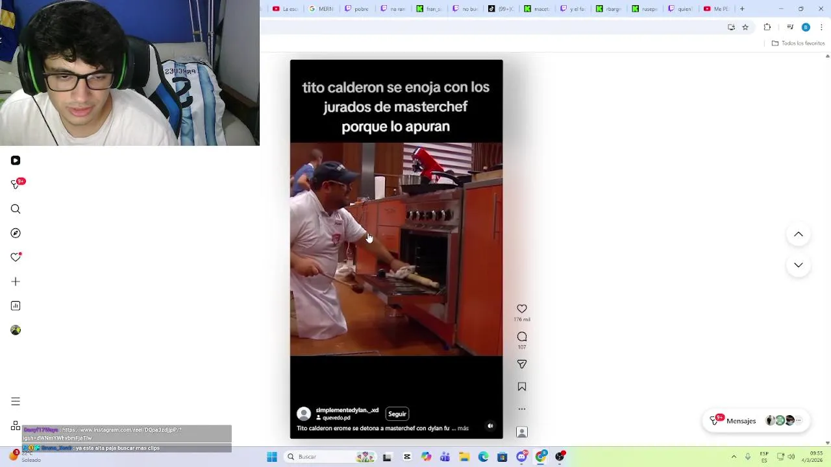Click the Instagram reel link in chat overlay
Viewport: 831px width, 467px height.
(103, 434)
